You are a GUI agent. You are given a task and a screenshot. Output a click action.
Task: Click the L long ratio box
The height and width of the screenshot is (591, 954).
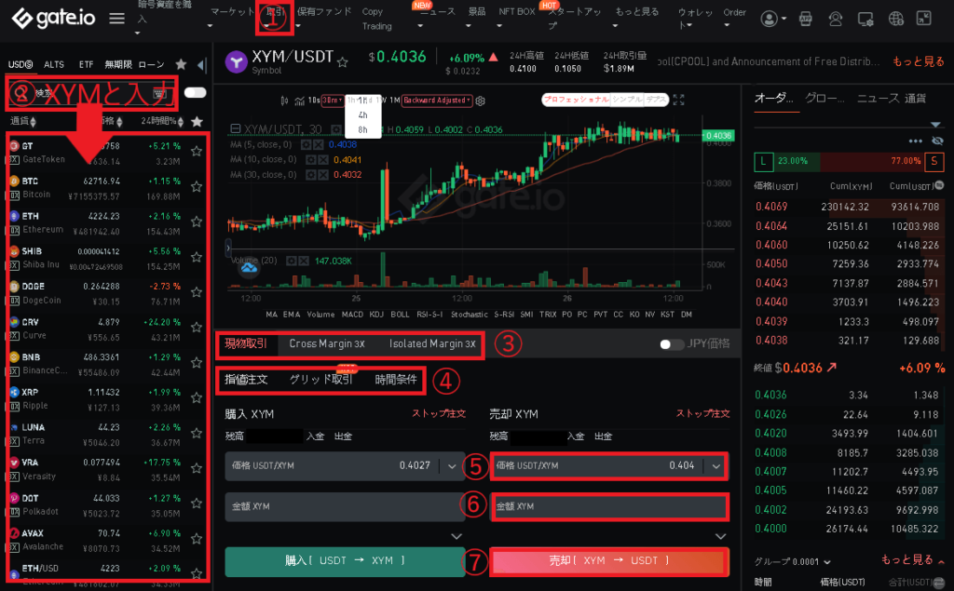[763, 161]
